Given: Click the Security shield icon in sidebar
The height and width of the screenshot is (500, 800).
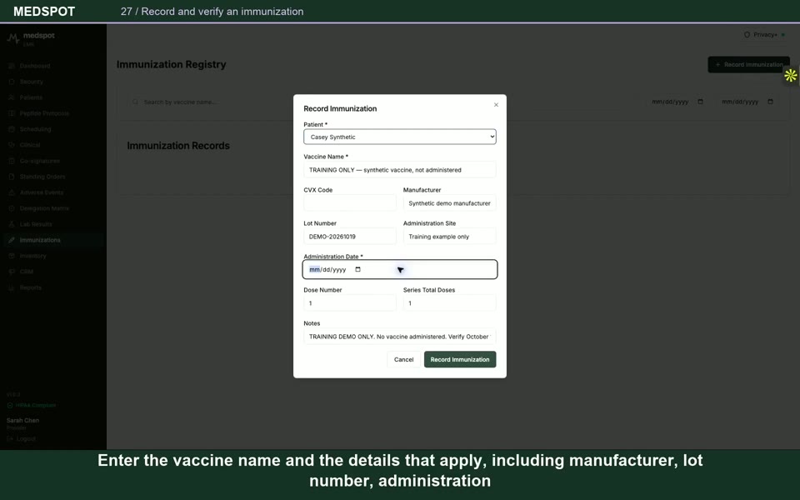Looking at the screenshot, I should (11, 82).
